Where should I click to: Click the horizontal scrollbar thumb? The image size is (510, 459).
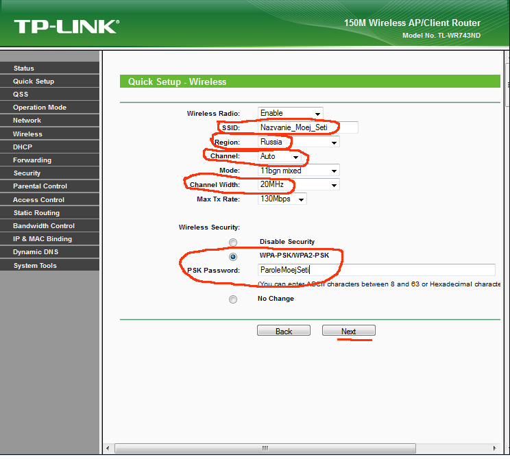pos(265,448)
